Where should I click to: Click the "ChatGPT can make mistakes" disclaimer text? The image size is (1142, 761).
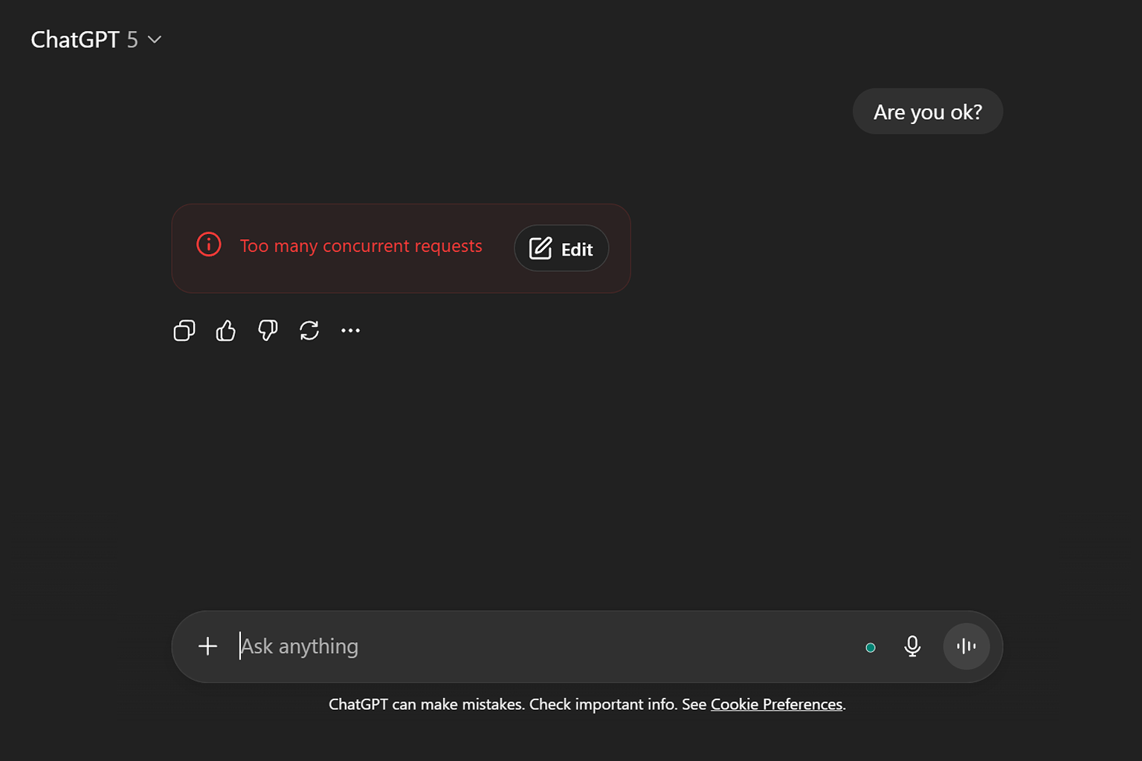coord(426,705)
